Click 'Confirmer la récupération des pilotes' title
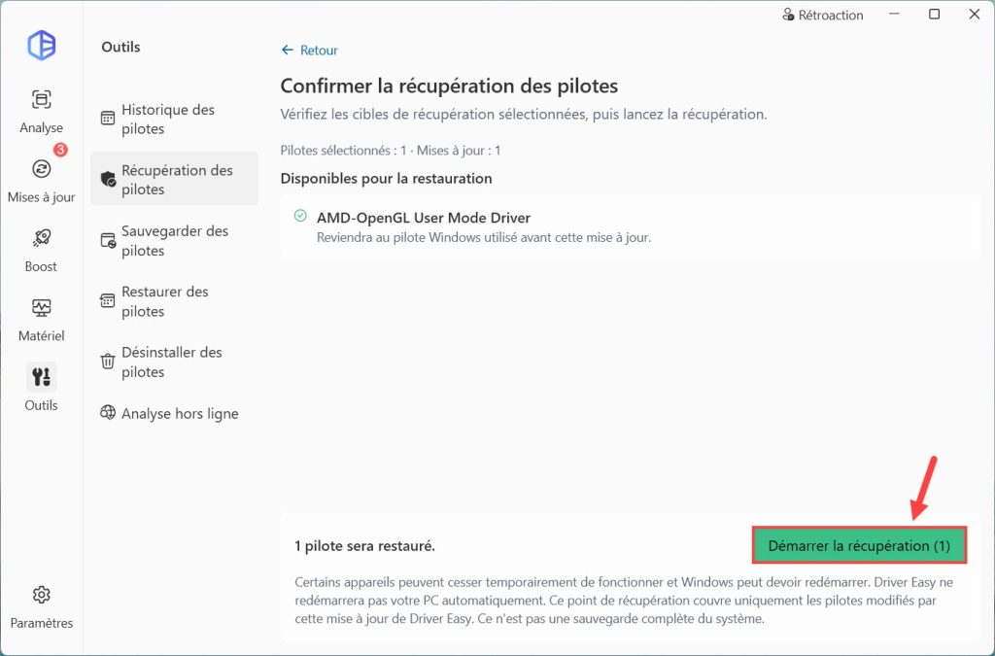Viewport: 995px width, 656px height. point(449,86)
